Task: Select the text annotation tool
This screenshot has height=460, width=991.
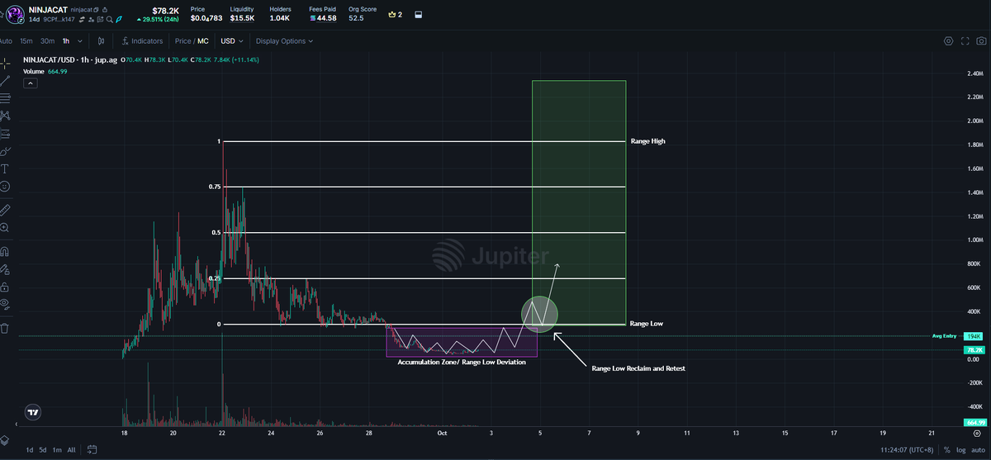Action: pyautogui.click(x=5, y=168)
